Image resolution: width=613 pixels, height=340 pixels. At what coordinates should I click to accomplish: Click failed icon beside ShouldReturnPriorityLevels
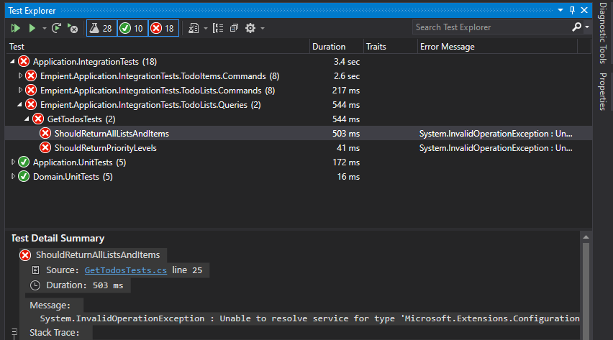[45, 148]
